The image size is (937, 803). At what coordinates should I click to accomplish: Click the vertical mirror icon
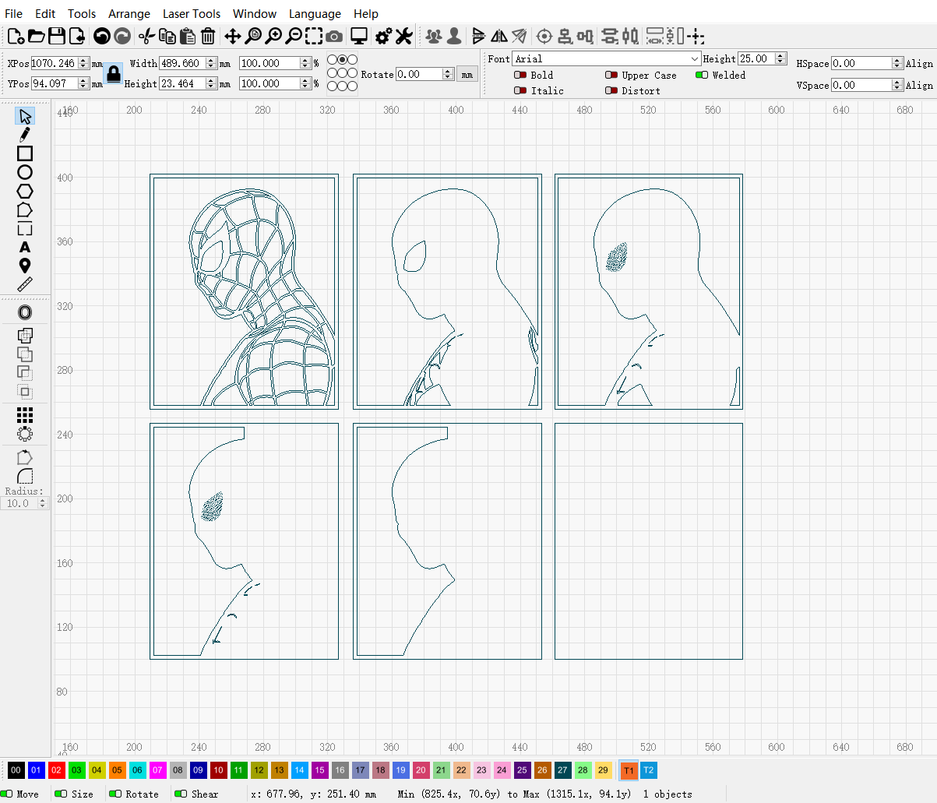478,36
